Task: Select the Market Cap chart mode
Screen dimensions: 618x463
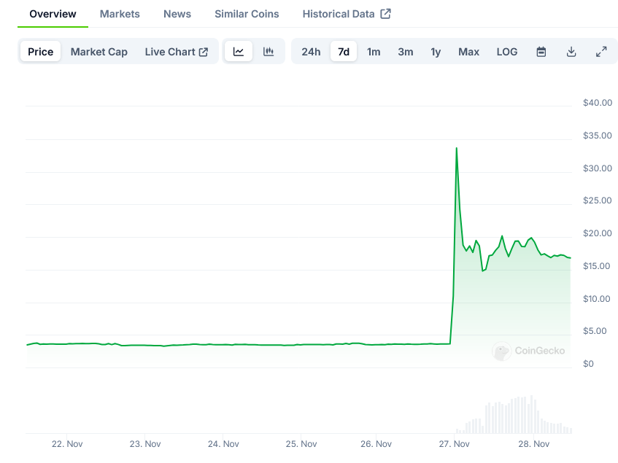Action: pos(99,52)
